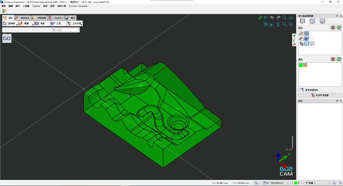
Task: Click the green rotate view icon
Action: [260, 18]
